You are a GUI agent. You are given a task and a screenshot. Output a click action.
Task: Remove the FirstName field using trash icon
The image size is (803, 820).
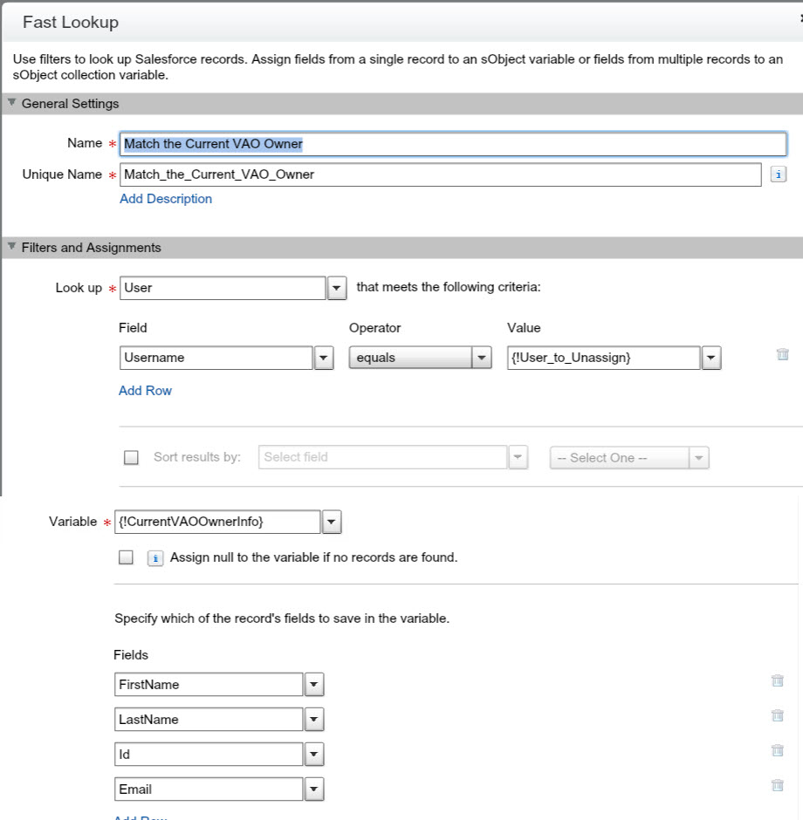pyautogui.click(x=777, y=680)
